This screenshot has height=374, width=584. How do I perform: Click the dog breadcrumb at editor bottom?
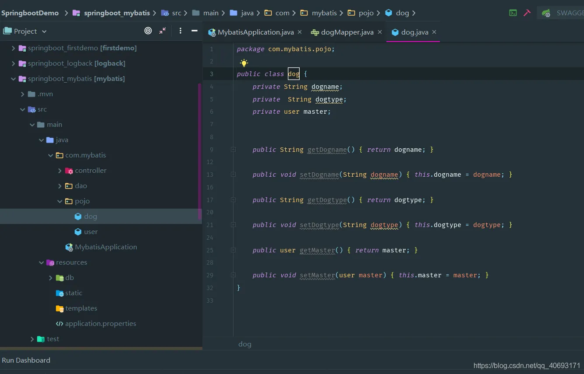click(245, 344)
